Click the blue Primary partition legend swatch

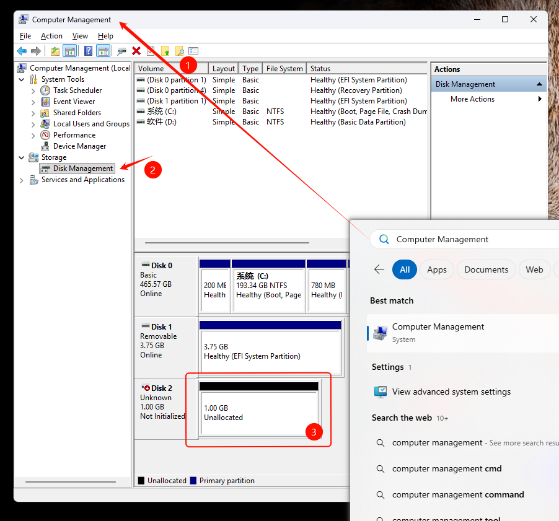pyautogui.click(x=193, y=481)
